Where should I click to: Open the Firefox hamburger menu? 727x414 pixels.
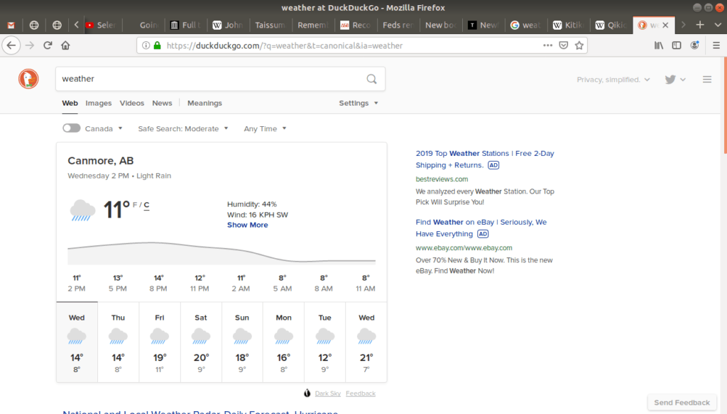(716, 45)
